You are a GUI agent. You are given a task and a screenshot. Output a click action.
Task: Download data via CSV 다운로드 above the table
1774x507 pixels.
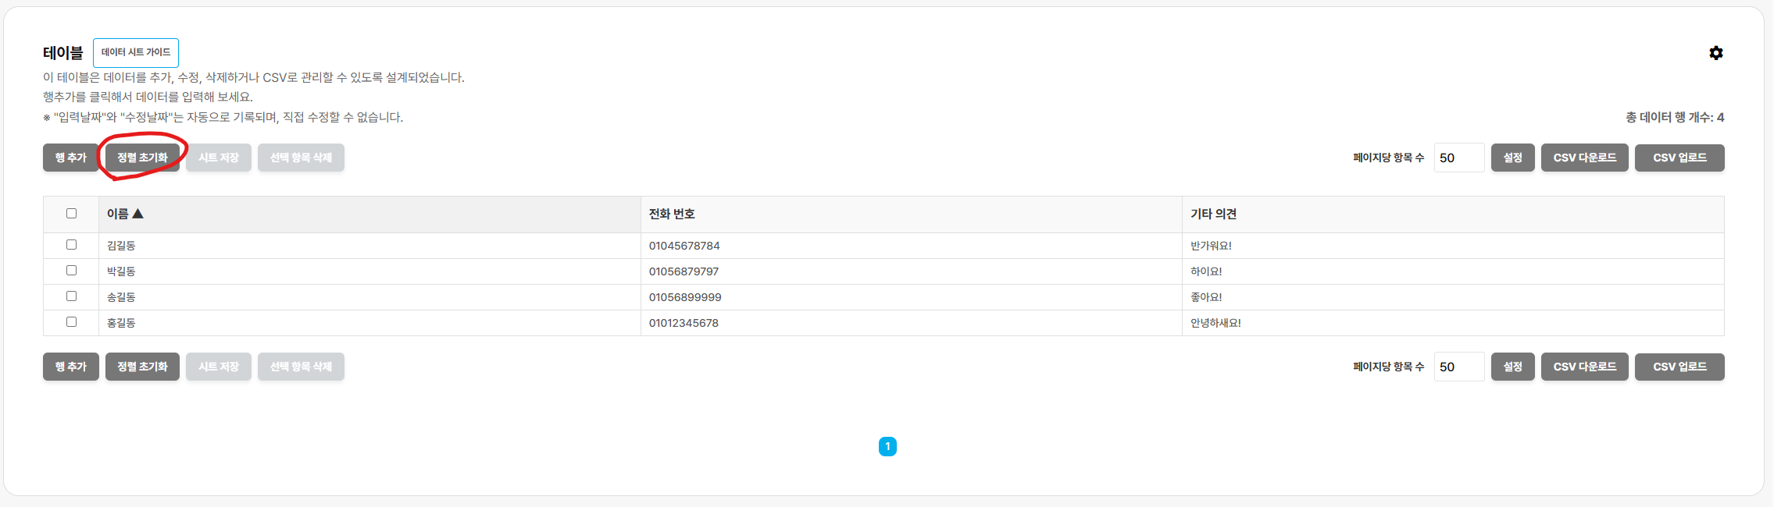(1584, 158)
